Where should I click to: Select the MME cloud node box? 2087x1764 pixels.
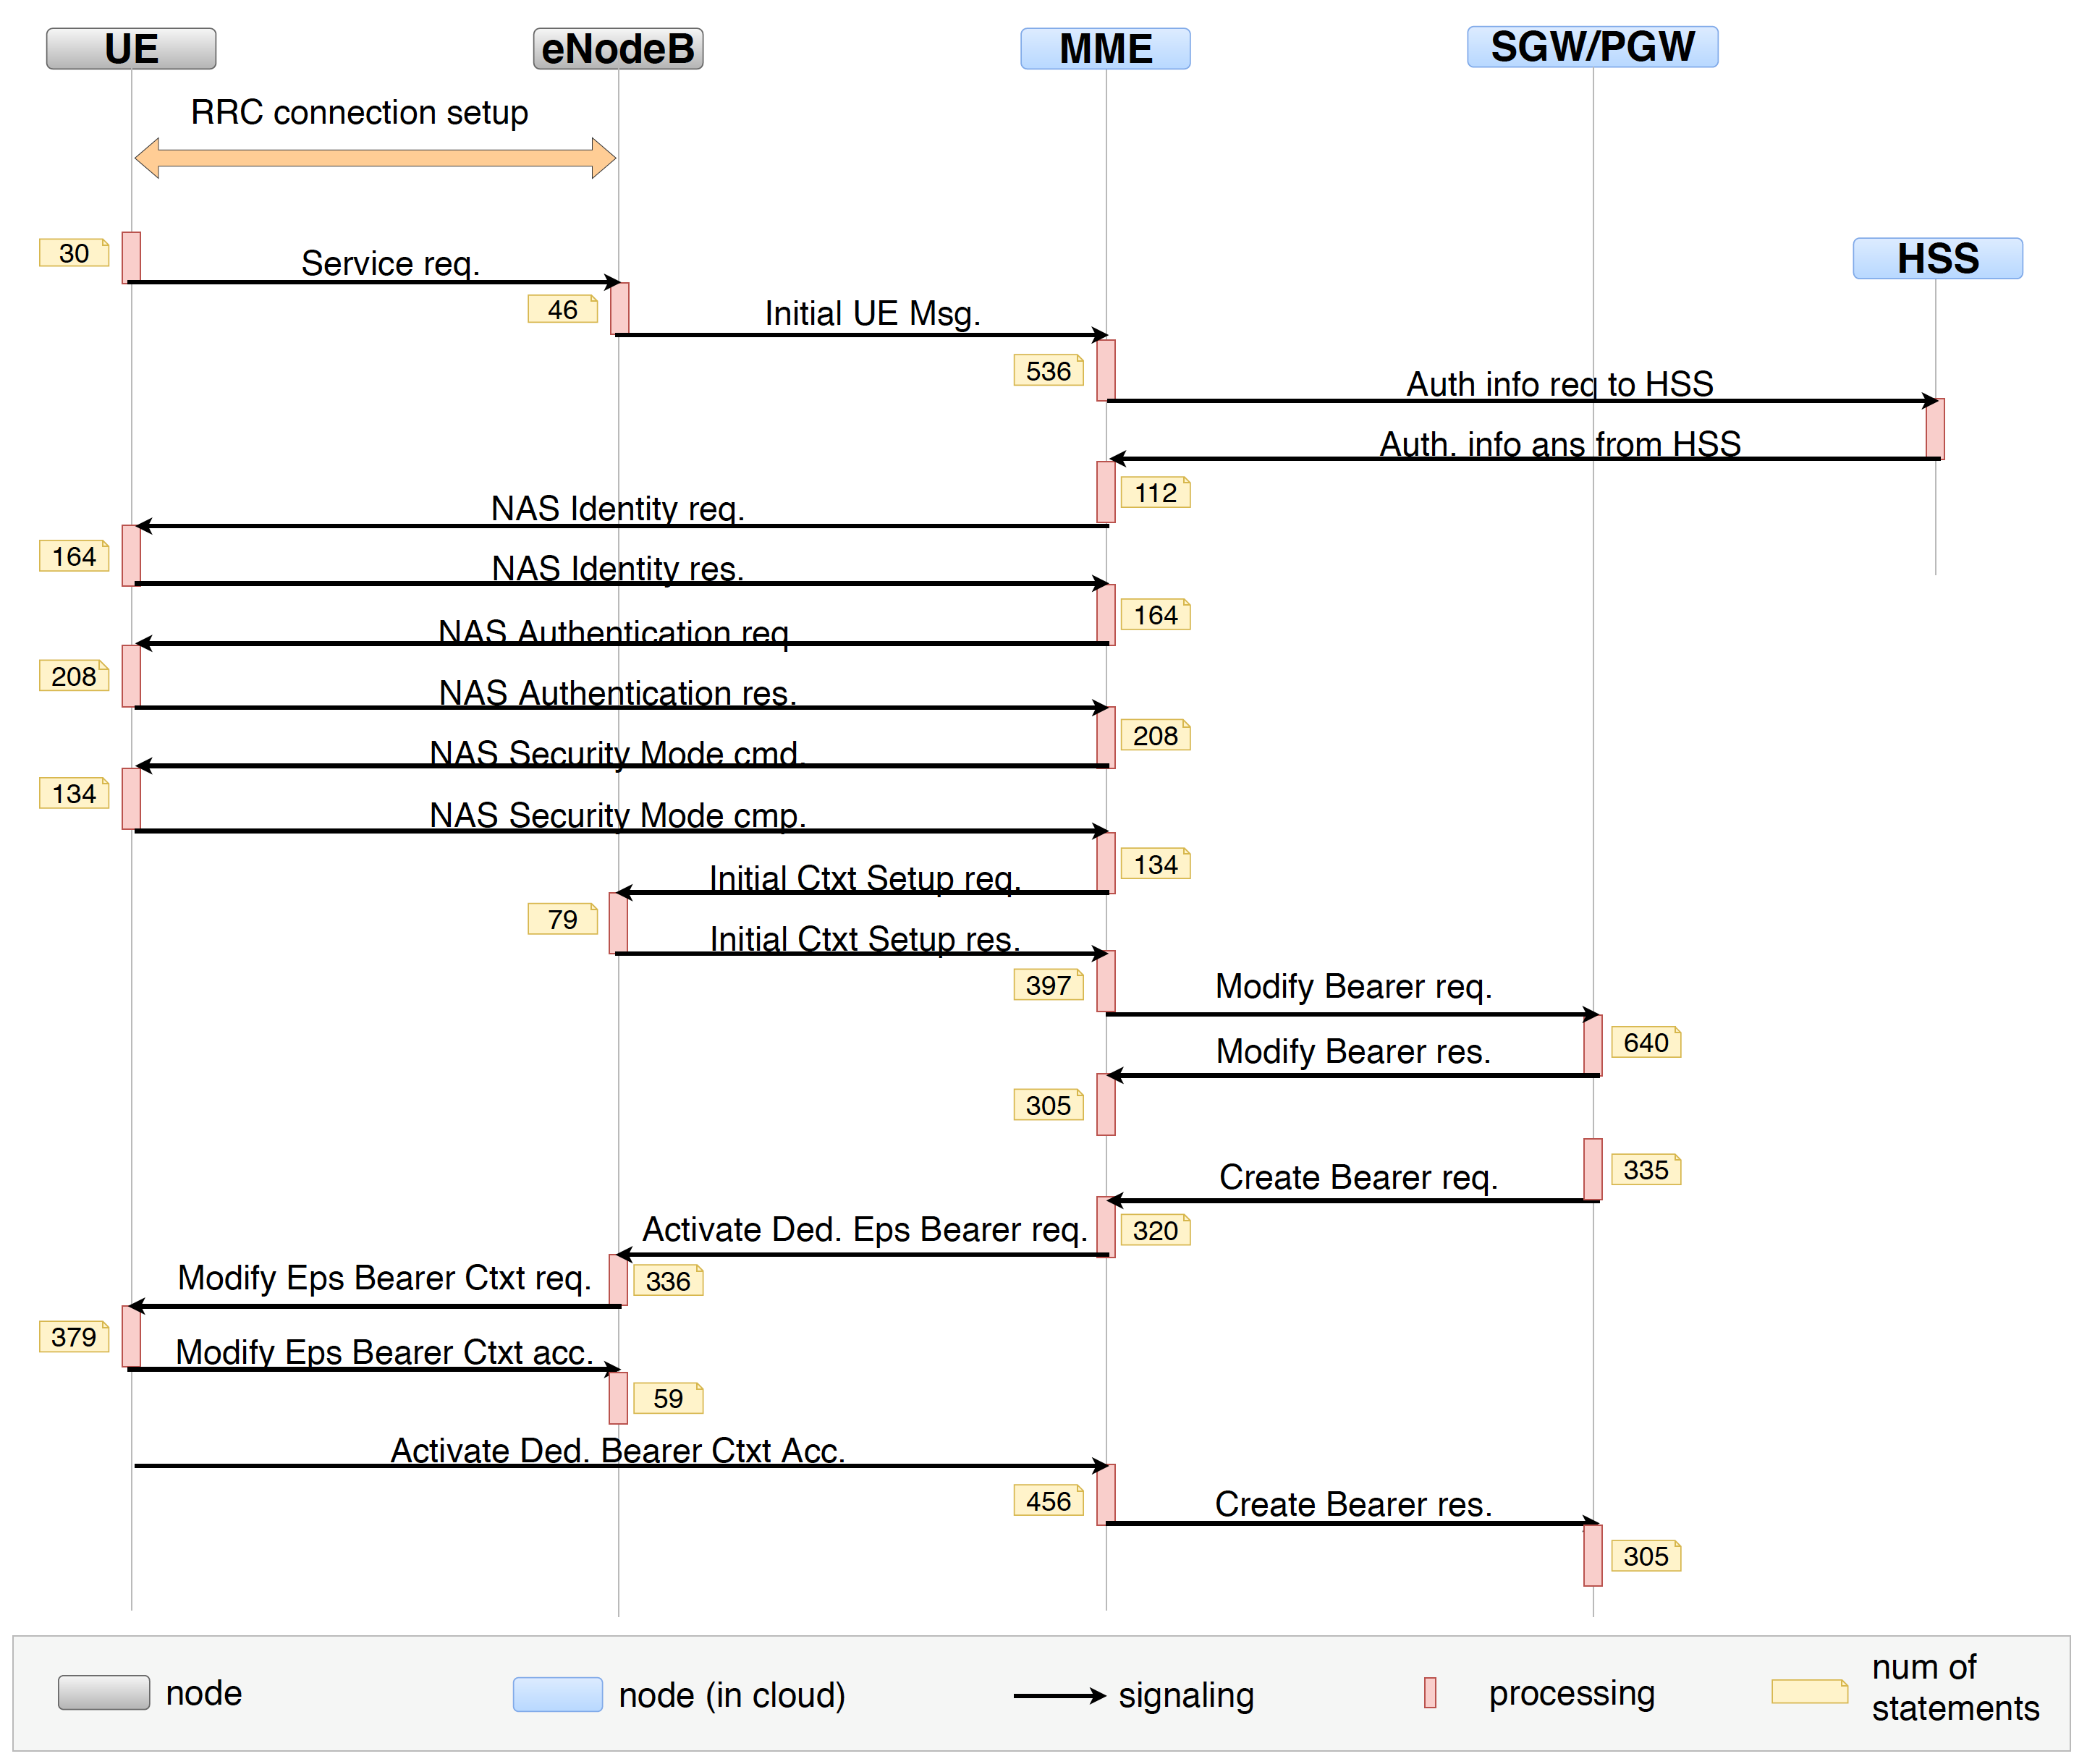tap(1105, 49)
